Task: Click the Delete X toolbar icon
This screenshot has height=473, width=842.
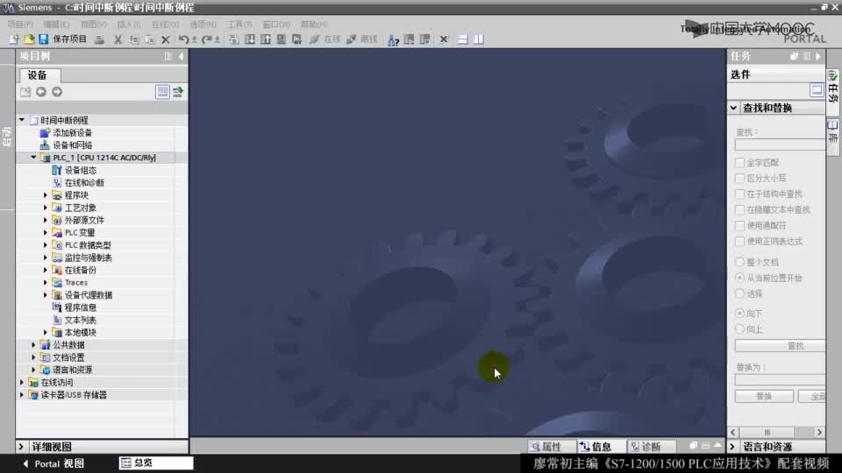Action: tap(166, 39)
